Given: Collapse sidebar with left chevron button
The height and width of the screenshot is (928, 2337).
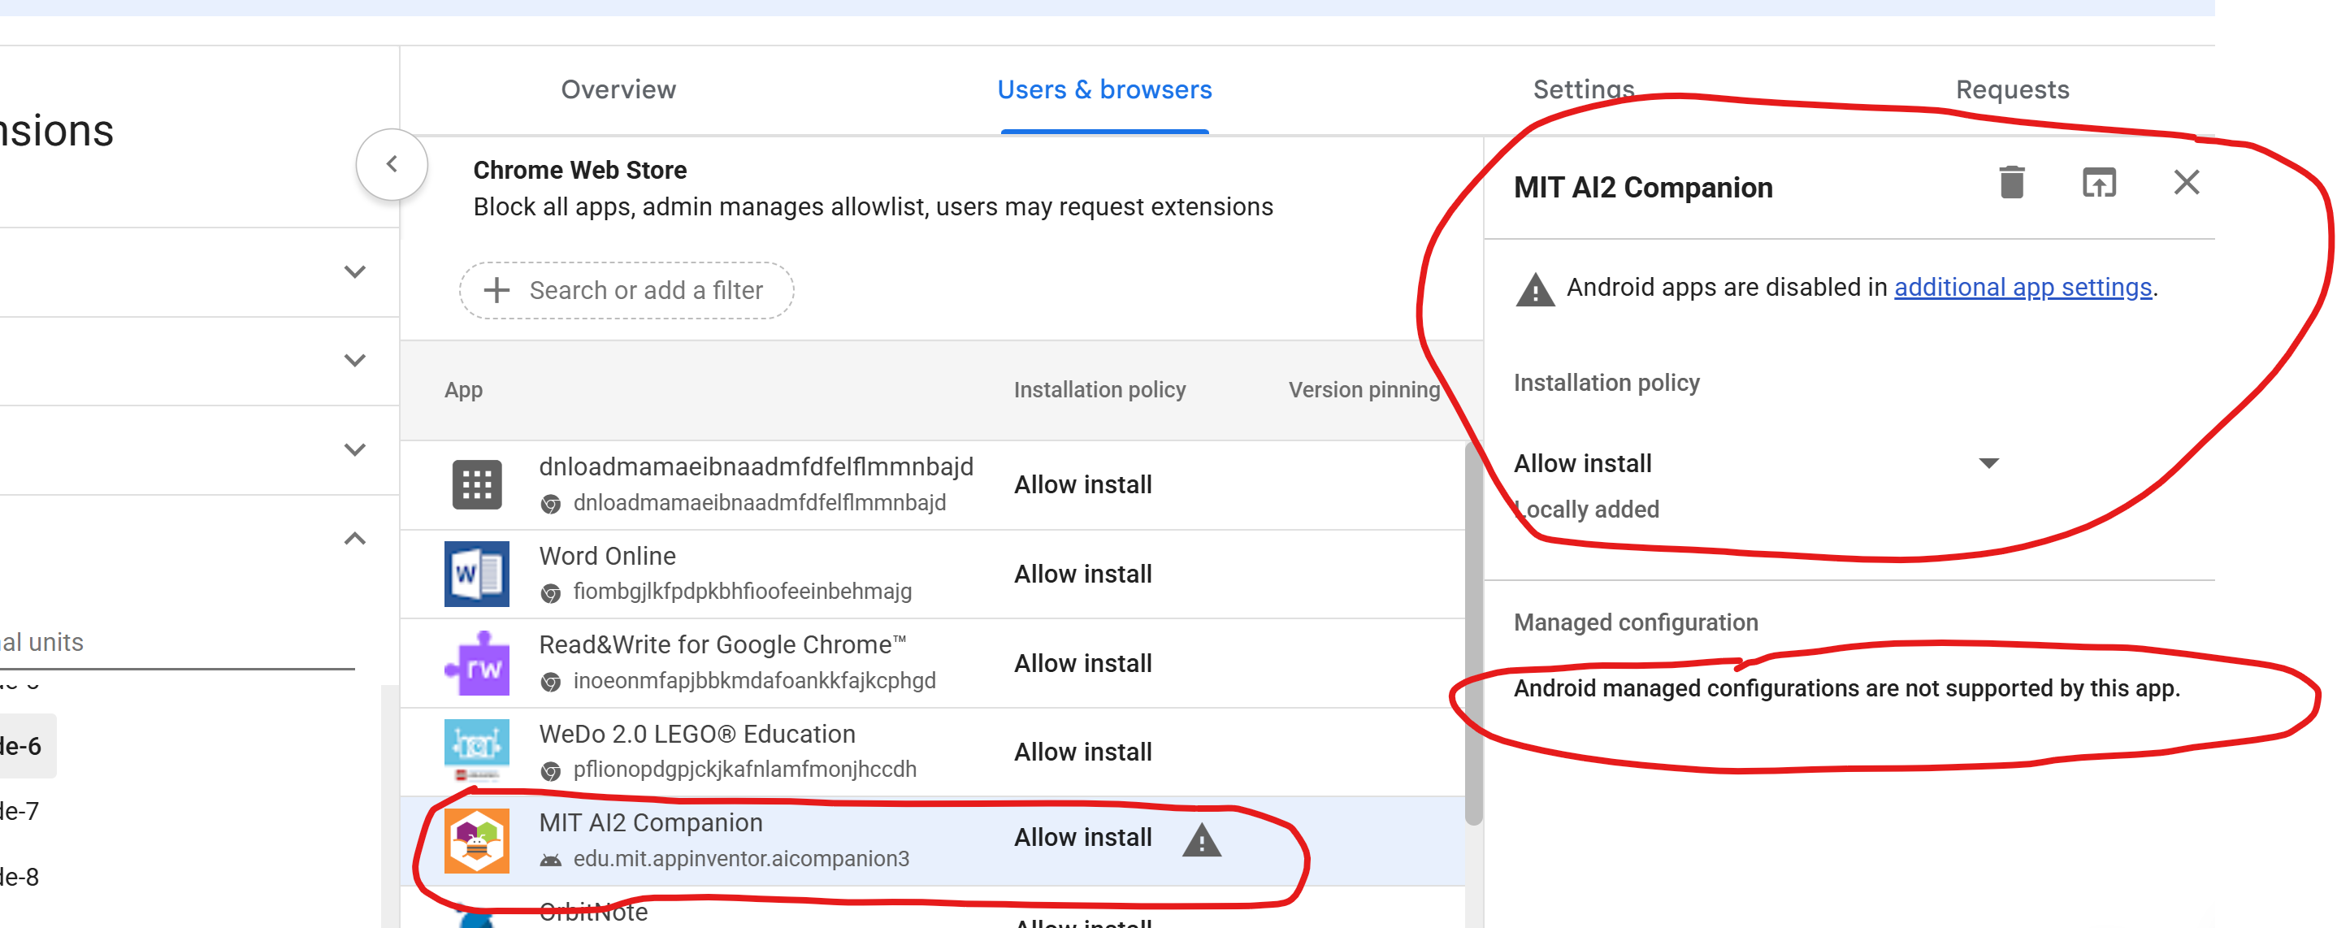Looking at the screenshot, I should 392,164.
